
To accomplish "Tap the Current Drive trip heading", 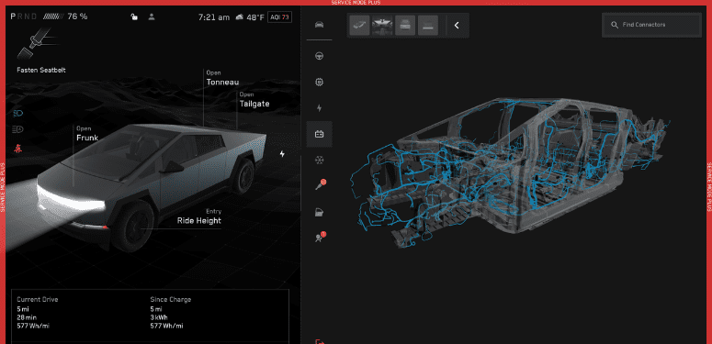I will click(38, 300).
